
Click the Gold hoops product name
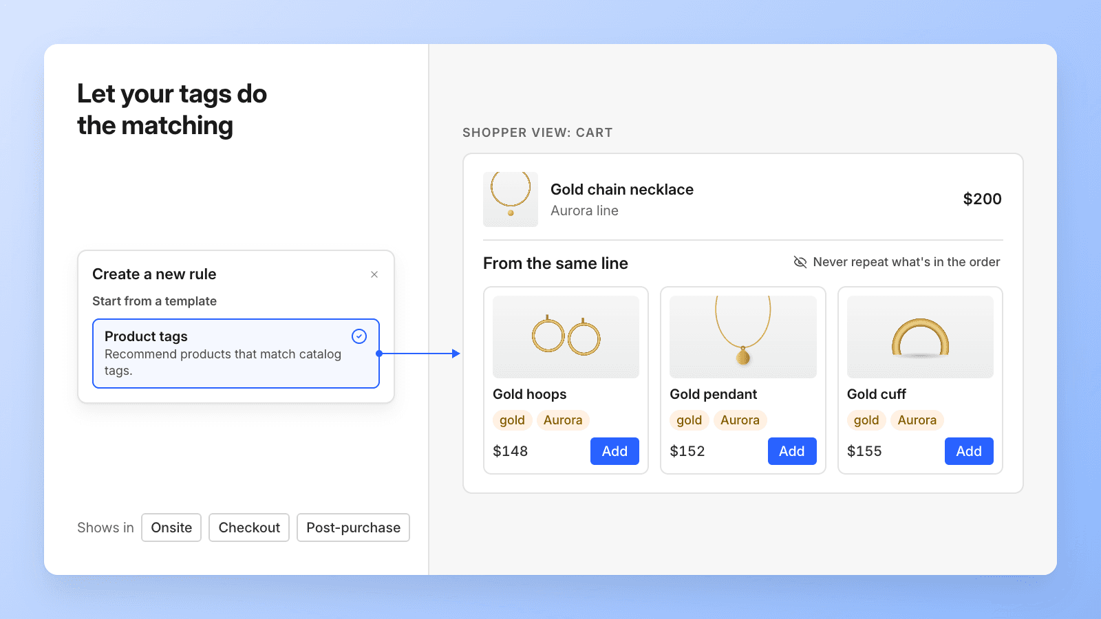pos(530,394)
